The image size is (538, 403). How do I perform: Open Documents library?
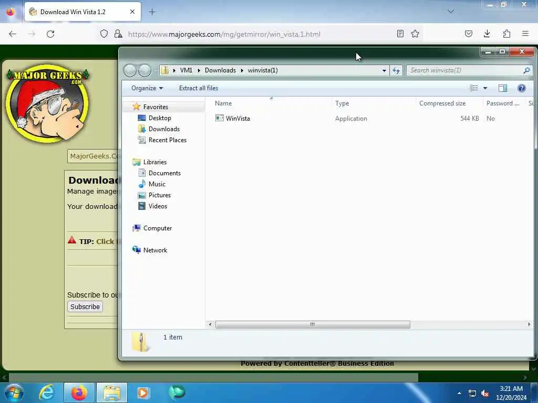(164, 173)
